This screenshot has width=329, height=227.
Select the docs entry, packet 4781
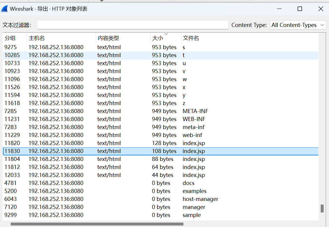point(189,183)
